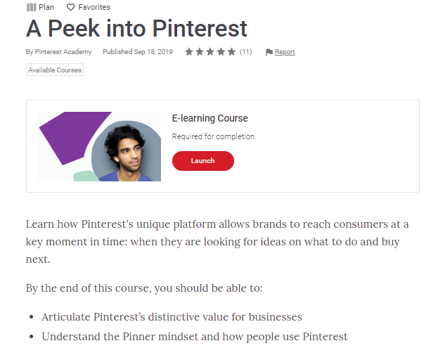Select the fifth rating star

tap(231, 52)
